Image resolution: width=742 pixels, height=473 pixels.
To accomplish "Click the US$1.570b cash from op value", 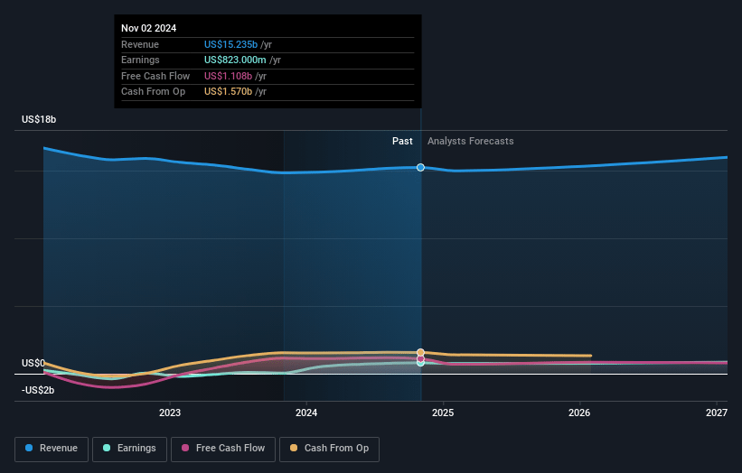I will coord(228,92).
